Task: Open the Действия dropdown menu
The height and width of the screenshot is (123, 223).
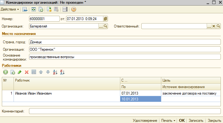Action: click(x=10, y=9)
